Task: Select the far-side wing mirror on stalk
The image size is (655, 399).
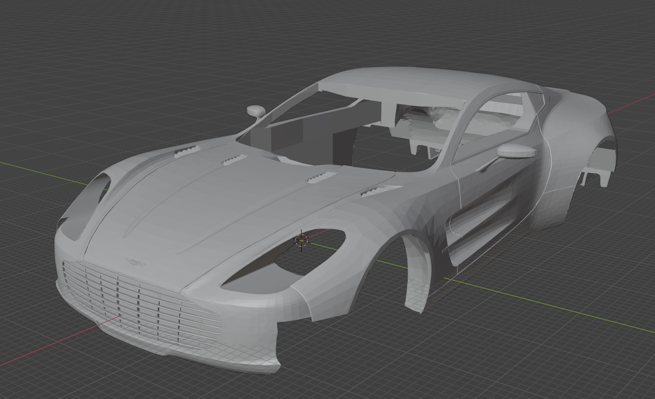Action: click(256, 111)
